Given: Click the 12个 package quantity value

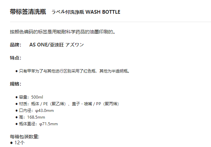Looking at the screenshot, I should click(x=19, y=143).
